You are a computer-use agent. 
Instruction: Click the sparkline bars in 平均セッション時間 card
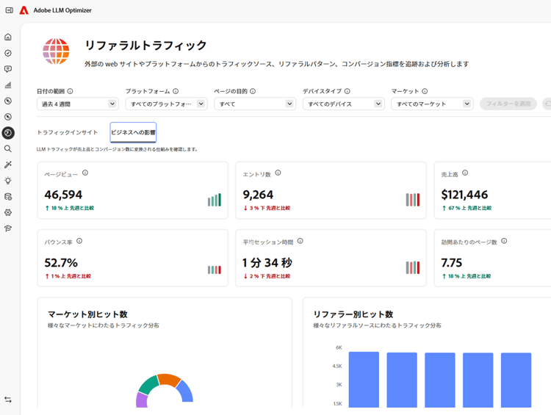pyautogui.click(x=413, y=268)
